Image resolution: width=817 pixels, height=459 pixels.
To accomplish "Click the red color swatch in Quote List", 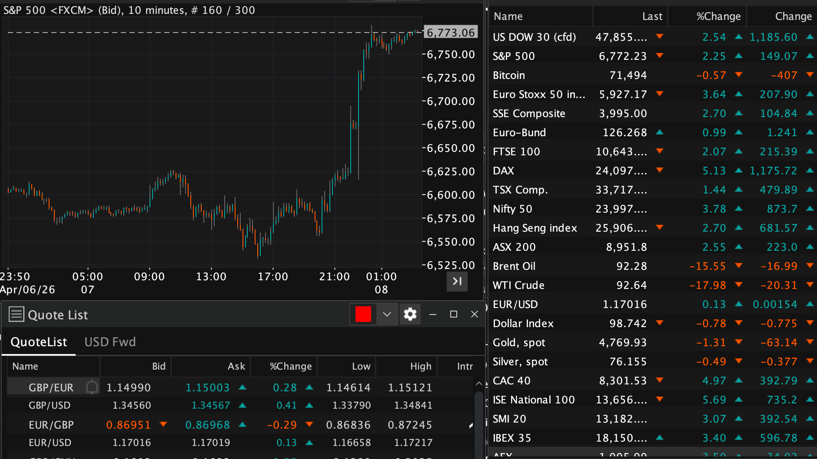I will (363, 314).
